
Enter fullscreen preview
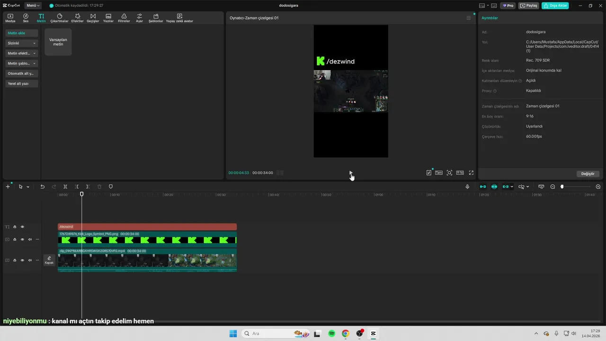point(471,173)
